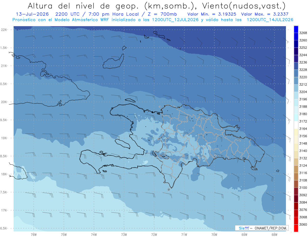The height and width of the screenshot is (238, 308).
Task: Click the '0.5N' latitude label
Action: coord(4,84)
